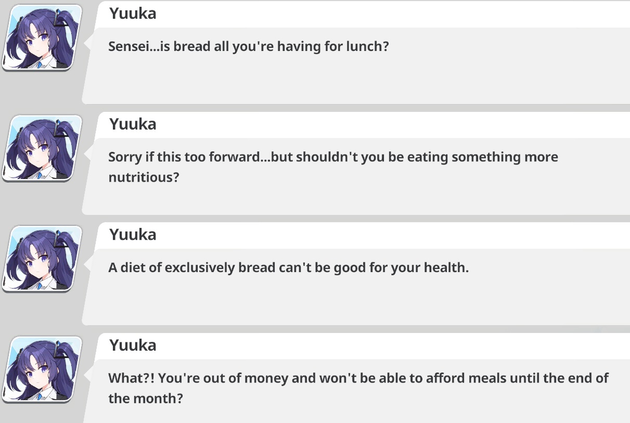The height and width of the screenshot is (423, 630).
Task: Click 'the month?' text in last bubble
Action: point(146,399)
